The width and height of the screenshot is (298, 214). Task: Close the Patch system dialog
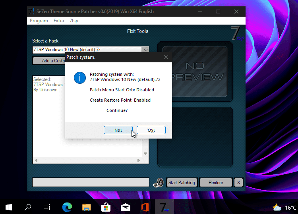[x=166, y=57]
